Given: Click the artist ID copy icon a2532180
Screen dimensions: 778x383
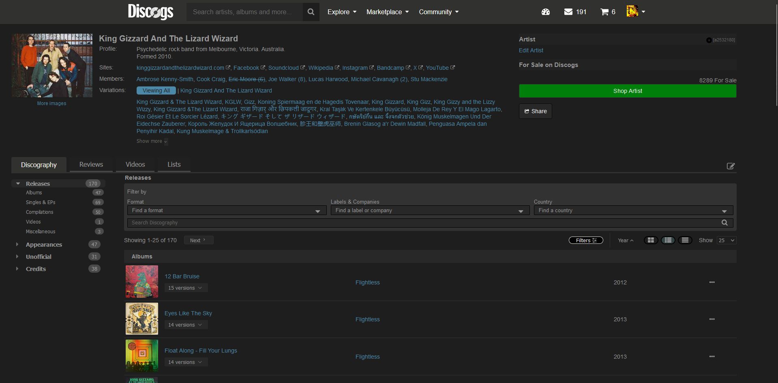Looking at the screenshot, I should pos(709,40).
